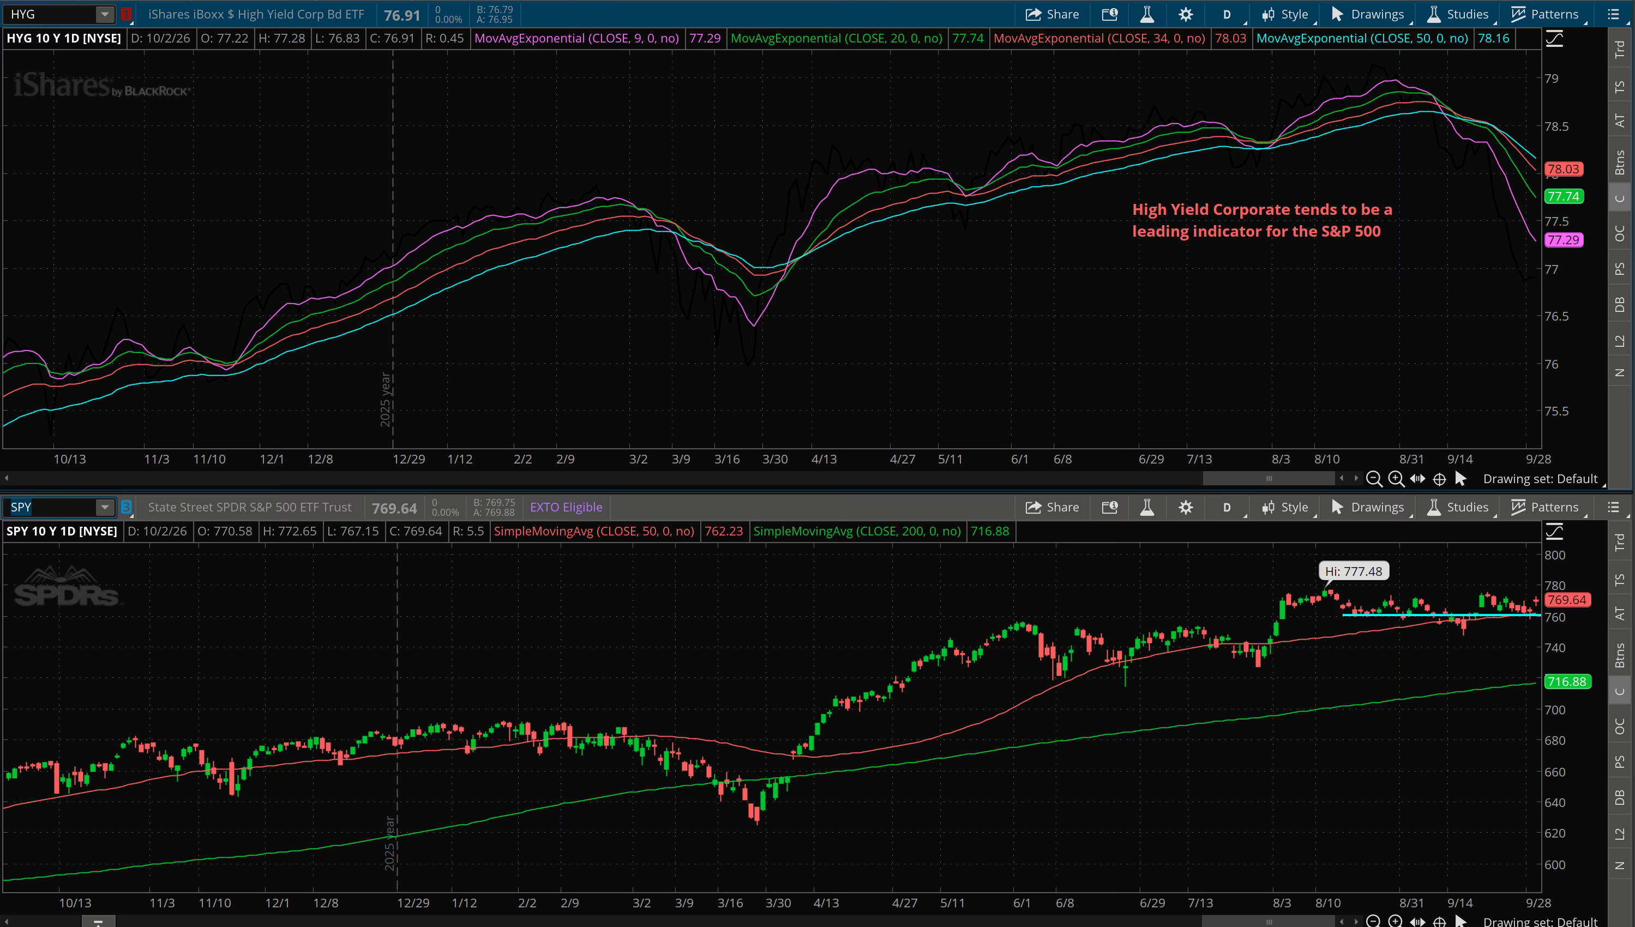Viewport: 1635px width, 927px height.
Task: Click the blue link indicator beside SPY symbol
Action: (x=126, y=507)
